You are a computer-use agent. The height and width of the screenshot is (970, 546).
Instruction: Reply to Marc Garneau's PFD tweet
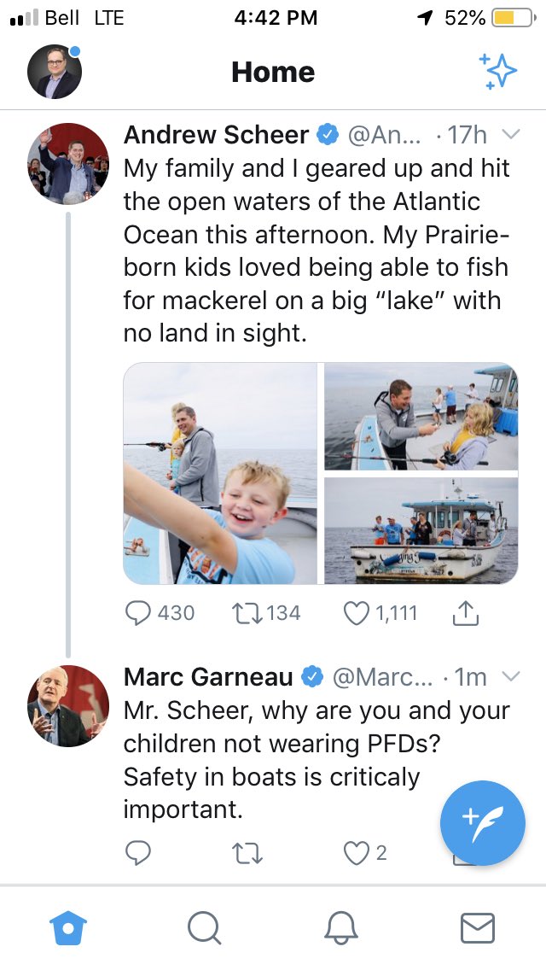[138, 852]
